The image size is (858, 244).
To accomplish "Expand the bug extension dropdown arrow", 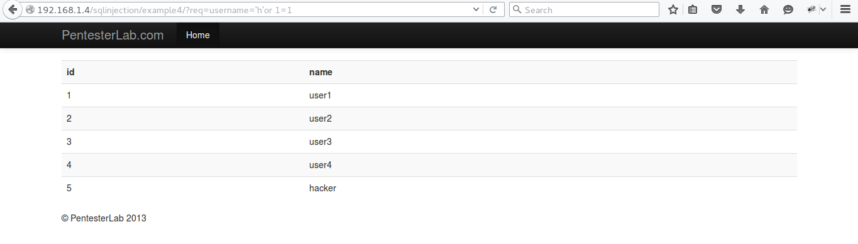I will click(823, 9).
